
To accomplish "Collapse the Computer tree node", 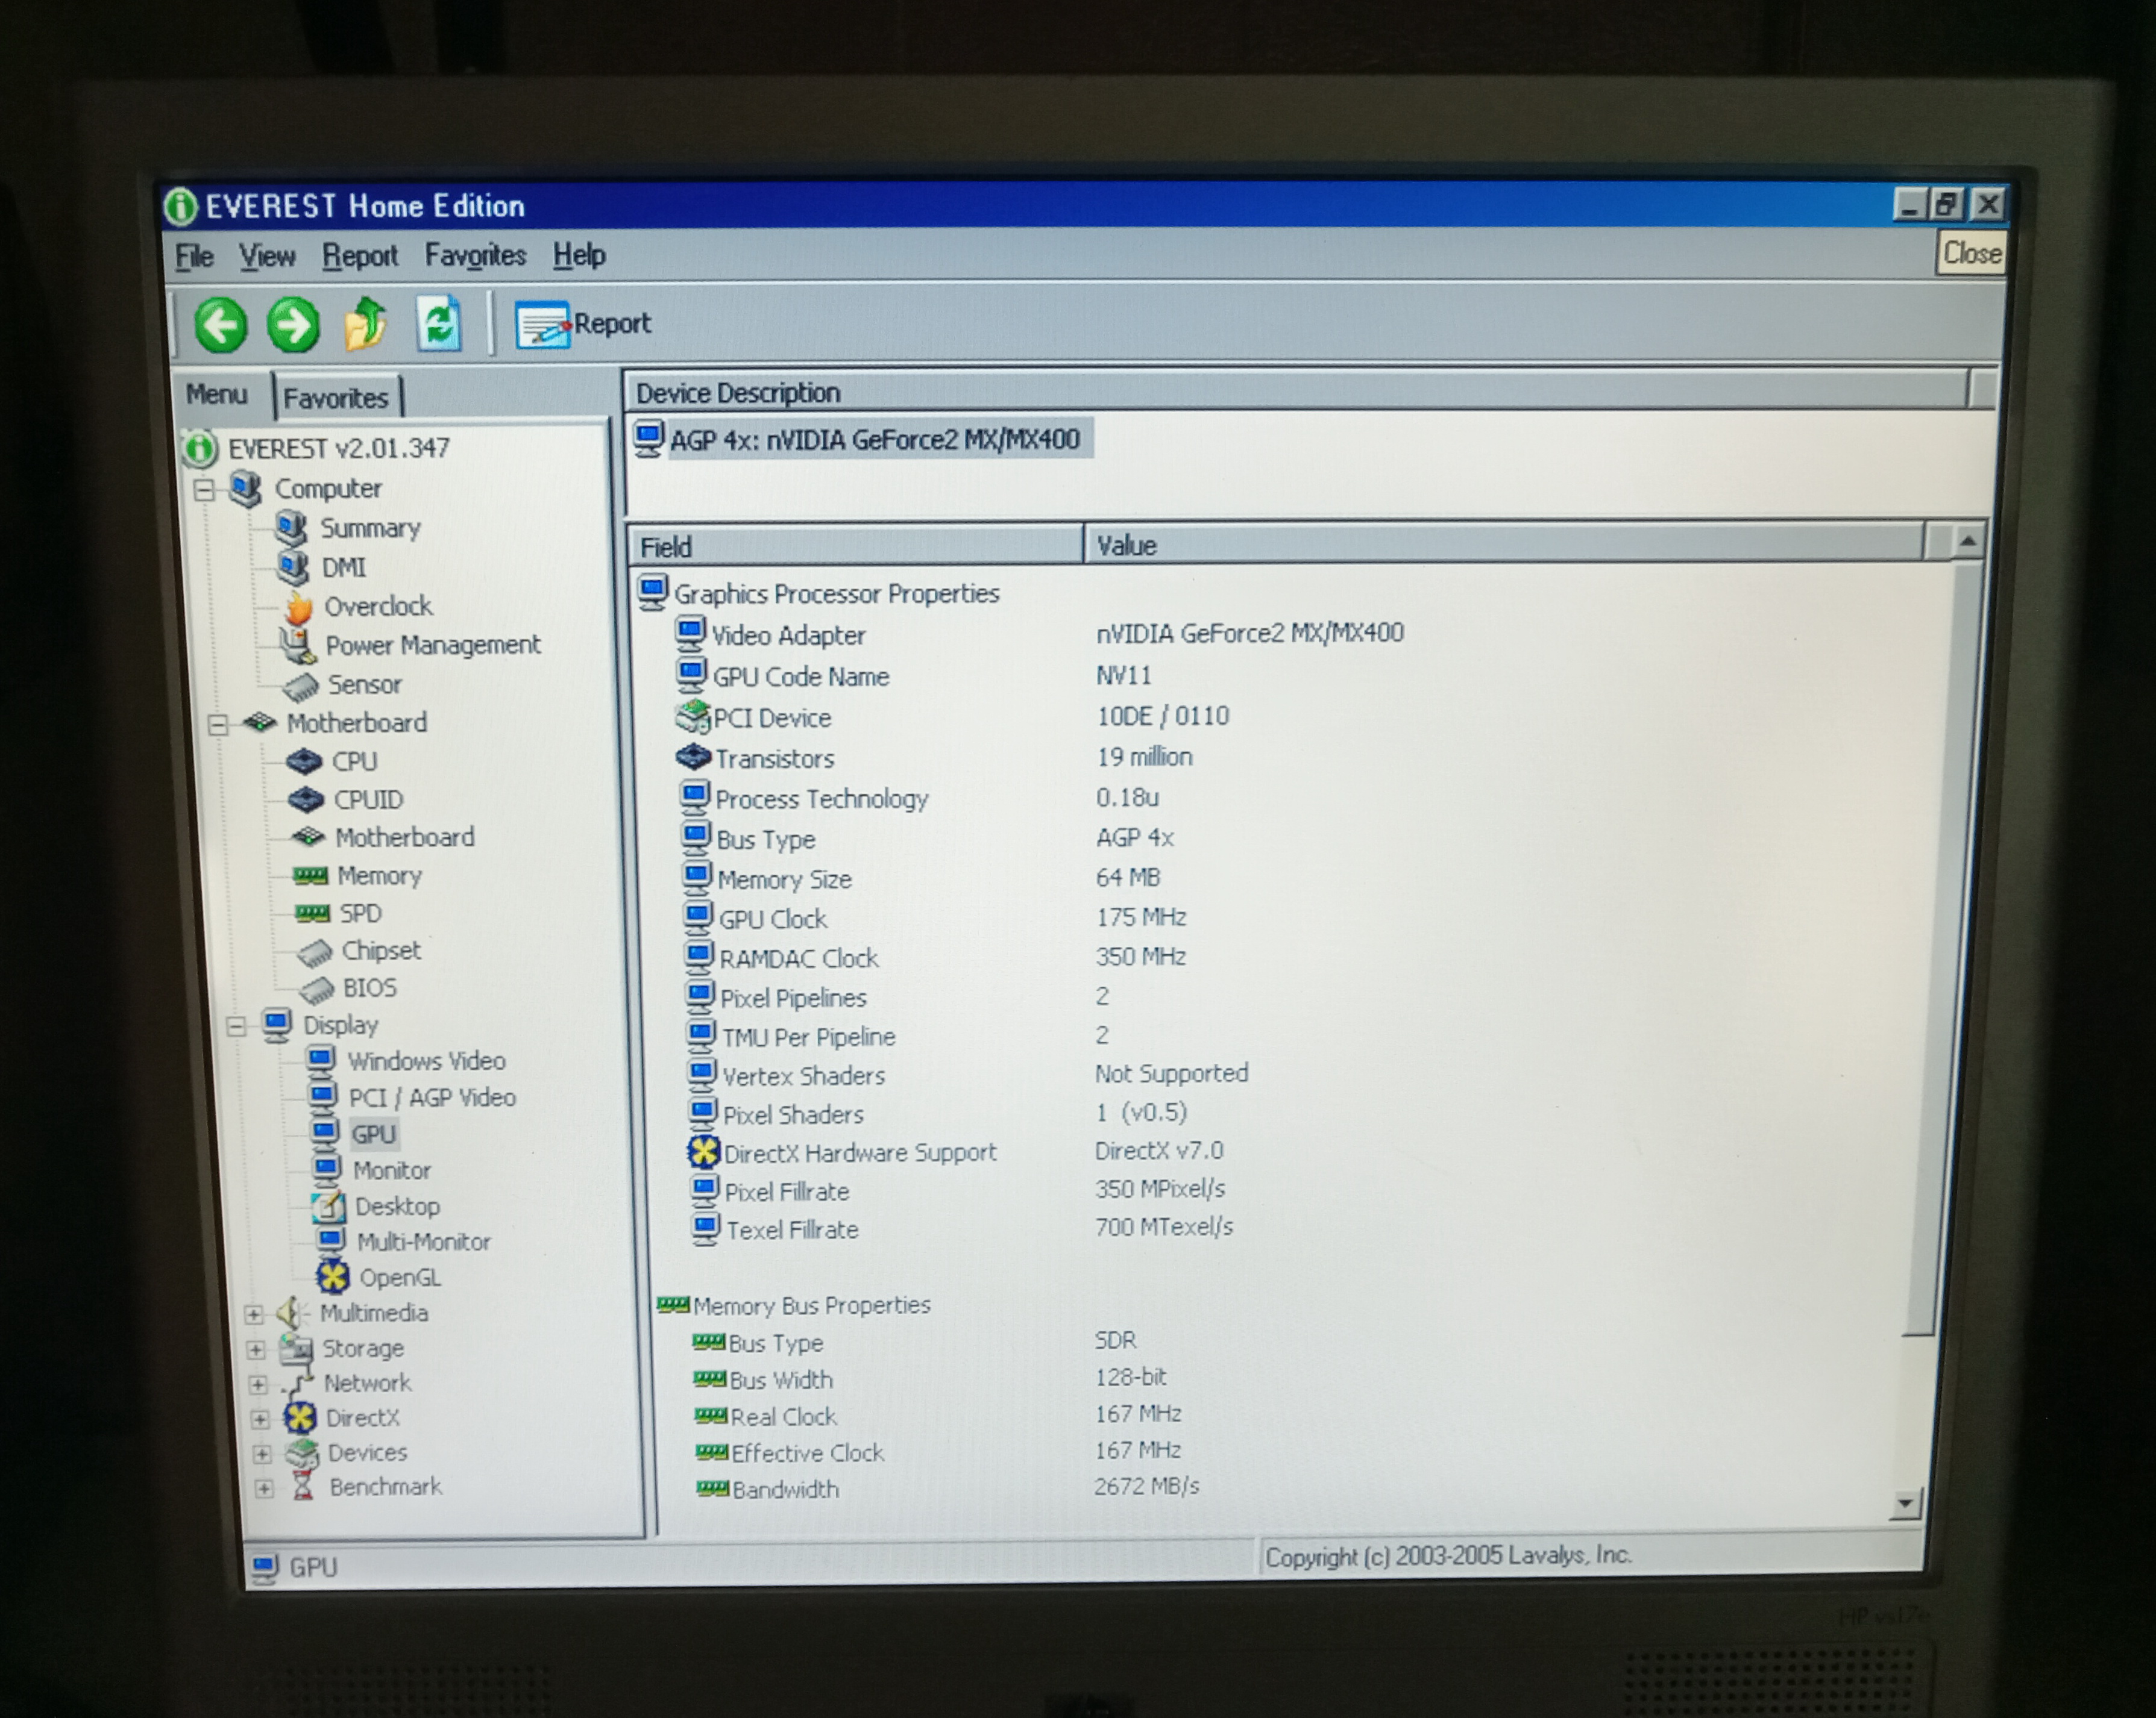I will 205,490.
